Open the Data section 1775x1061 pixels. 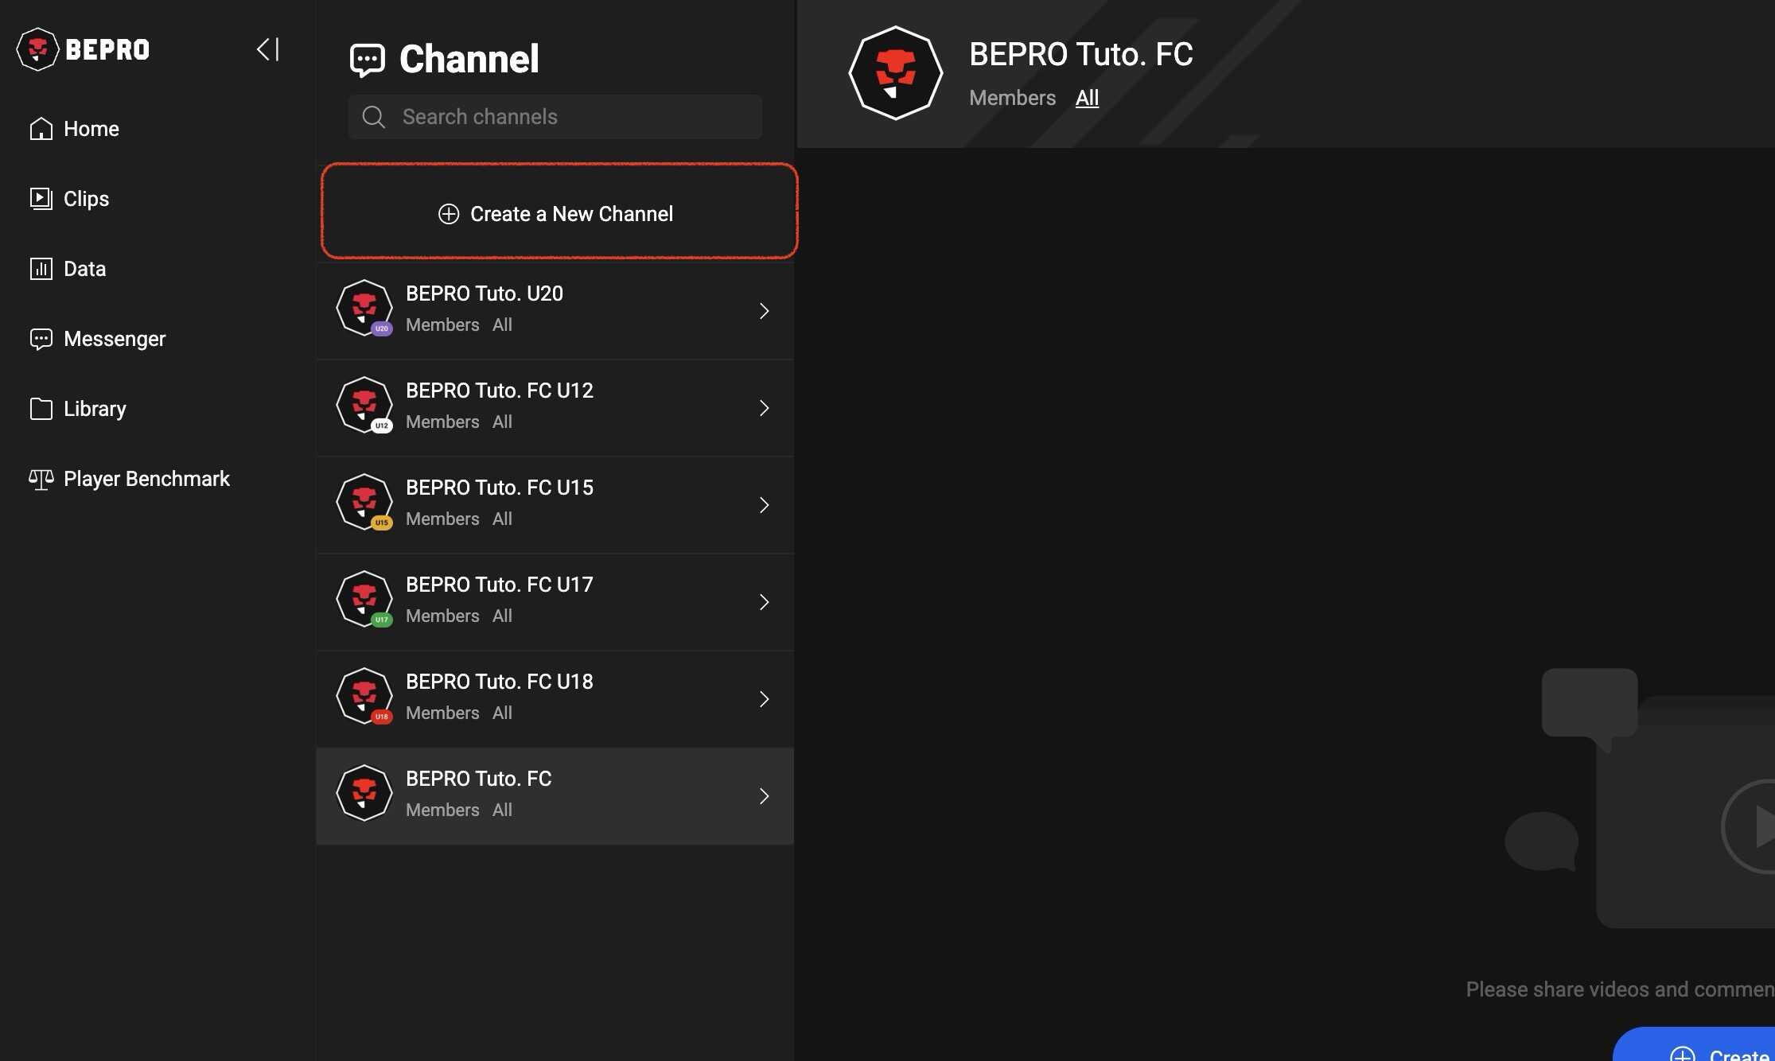tap(84, 269)
